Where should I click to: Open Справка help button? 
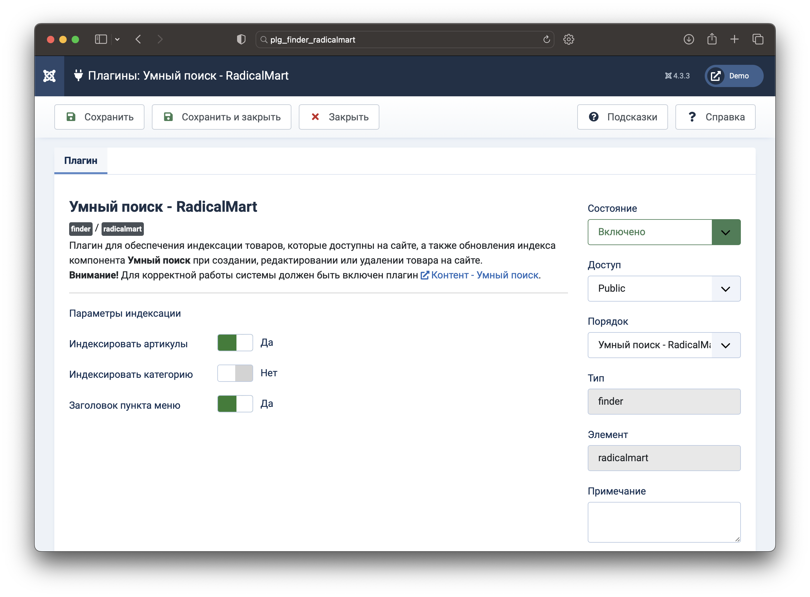point(715,117)
